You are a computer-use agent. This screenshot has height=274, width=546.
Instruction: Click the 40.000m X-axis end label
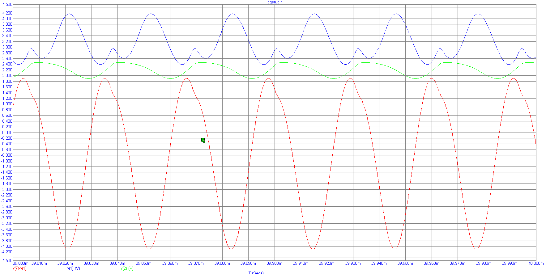pyautogui.click(x=536, y=263)
